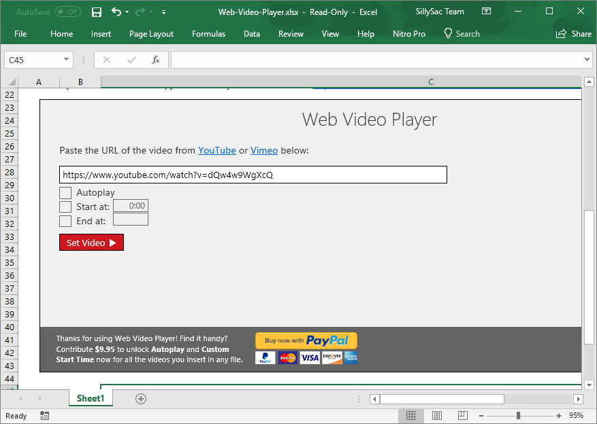
Task: Click the horizontal scrollbar right arrow
Action: click(579, 399)
